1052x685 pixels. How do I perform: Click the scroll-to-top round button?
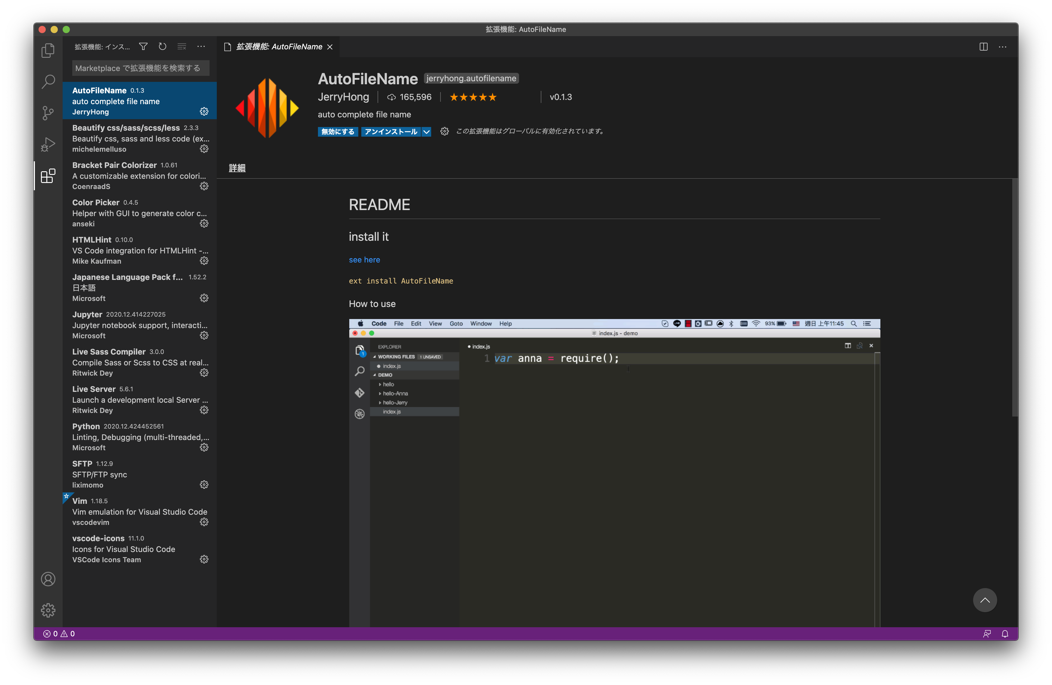pyautogui.click(x=985, y=600)
